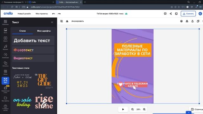The image size is (203, 114).
Task: Open the Templates (Шаблоны) sidebar section
Action: 5,22
